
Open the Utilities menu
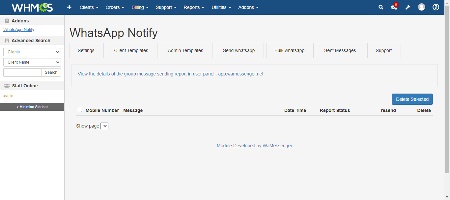coord(221,7)
